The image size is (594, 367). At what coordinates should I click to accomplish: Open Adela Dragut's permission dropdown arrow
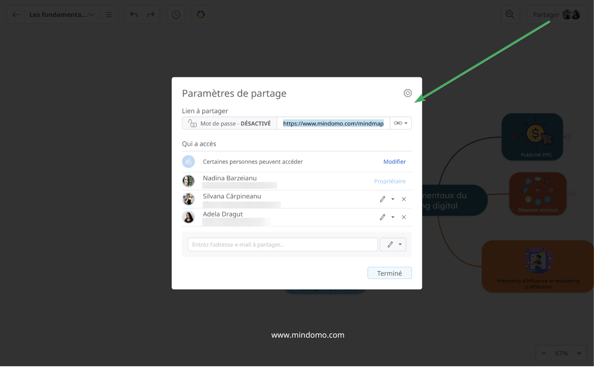pyautogui.click(x=393, y=217)
